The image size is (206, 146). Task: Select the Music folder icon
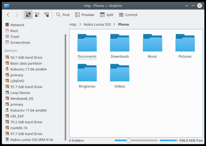[152, 43]
